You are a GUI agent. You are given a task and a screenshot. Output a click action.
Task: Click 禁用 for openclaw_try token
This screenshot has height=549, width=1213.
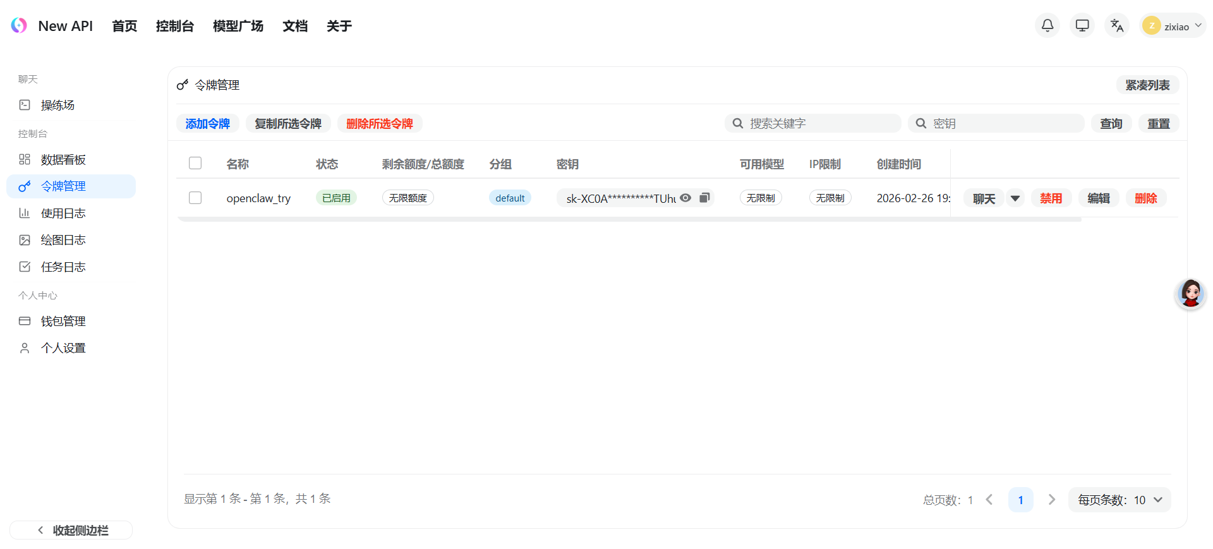1051,198
